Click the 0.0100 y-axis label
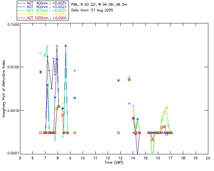The width and height of the screenshot is (214, 171). tap(13, 67)
